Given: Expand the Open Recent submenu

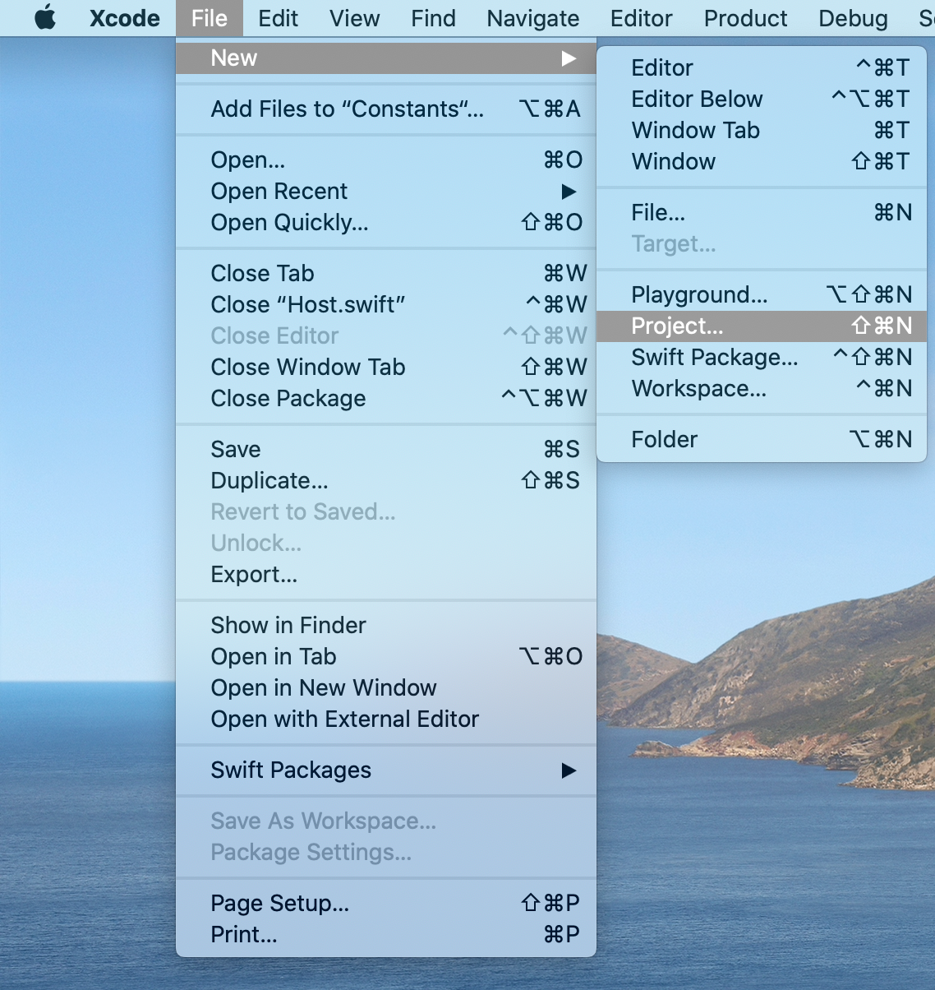Looking at the screenshot, I should pos(386,192).
